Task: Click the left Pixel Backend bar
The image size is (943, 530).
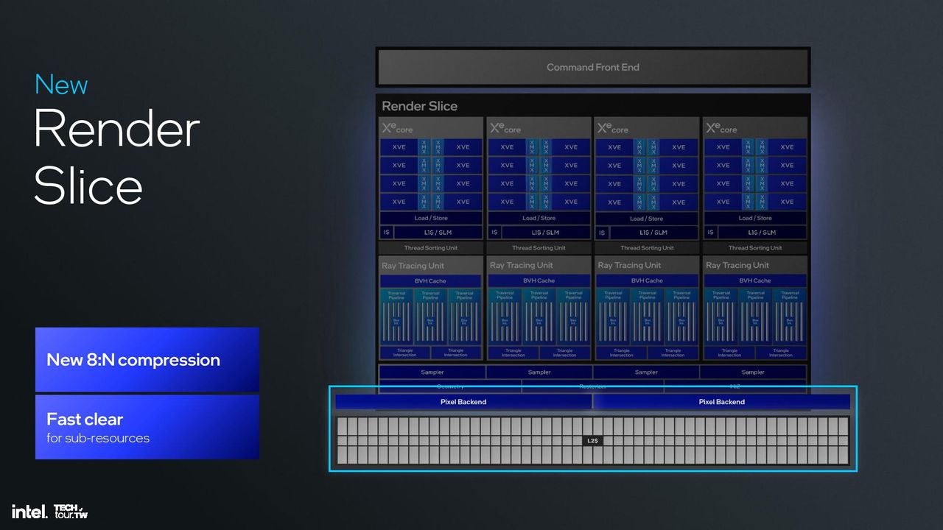Action: [x=463, y=402]
